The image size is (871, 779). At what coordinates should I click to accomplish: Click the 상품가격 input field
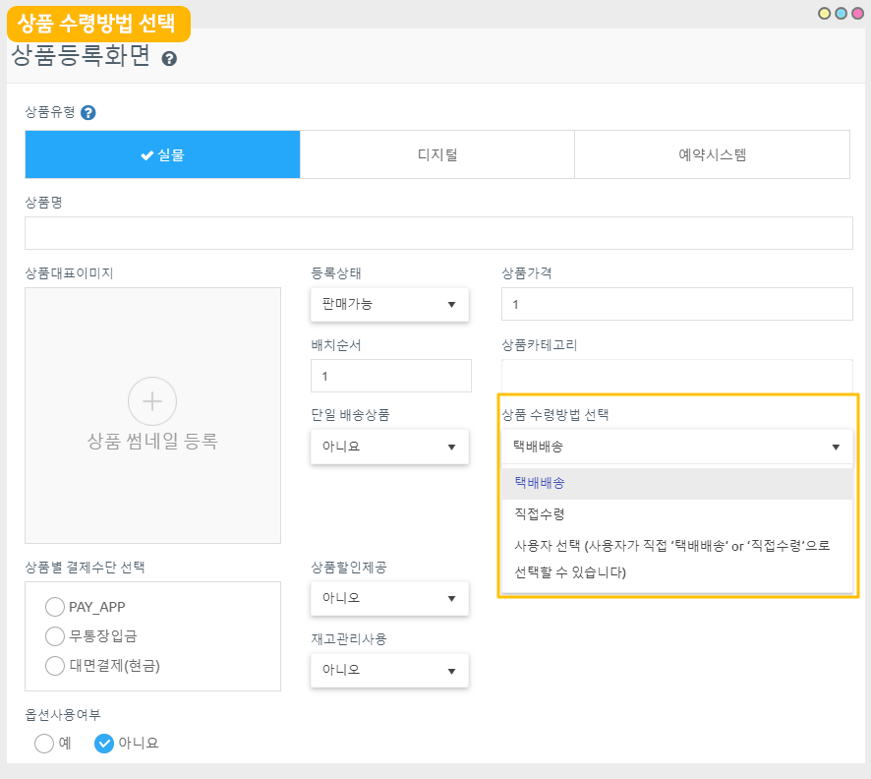pos(676,304)
